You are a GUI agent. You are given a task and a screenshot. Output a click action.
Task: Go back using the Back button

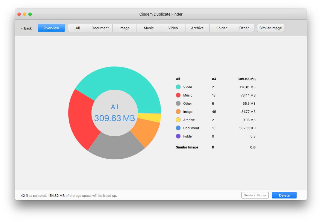pos(26,28)
